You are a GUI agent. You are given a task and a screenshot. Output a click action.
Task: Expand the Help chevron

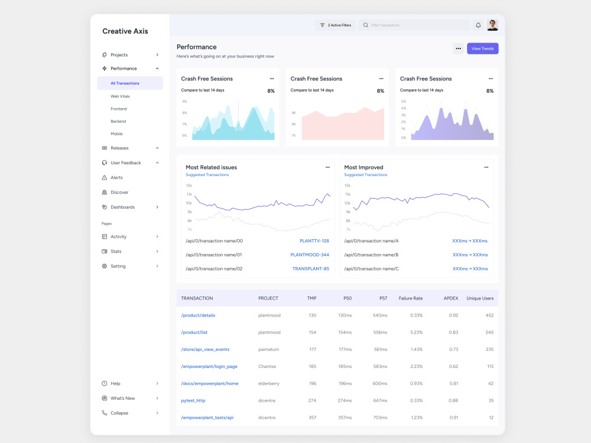pyautogui.click(x=157, y=383)
